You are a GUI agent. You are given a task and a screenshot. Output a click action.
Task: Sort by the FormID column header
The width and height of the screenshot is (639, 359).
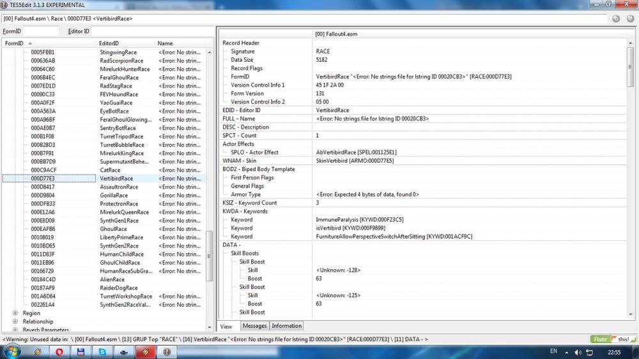pyautogui.click(x=49, y=43)
